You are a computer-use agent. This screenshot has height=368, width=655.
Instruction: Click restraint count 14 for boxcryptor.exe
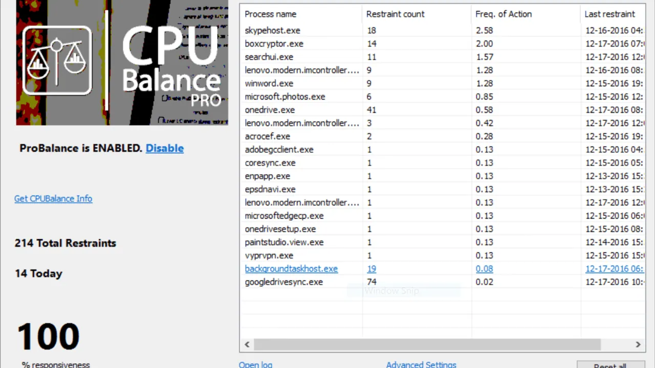(x=372, y=44)
